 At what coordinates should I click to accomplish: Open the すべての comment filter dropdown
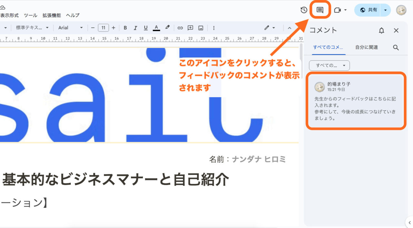tap(329, 66)
